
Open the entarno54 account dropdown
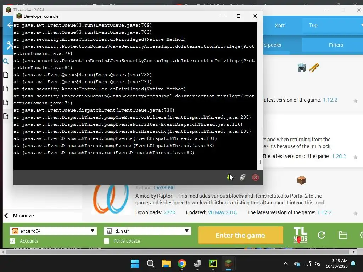(53, 231)
